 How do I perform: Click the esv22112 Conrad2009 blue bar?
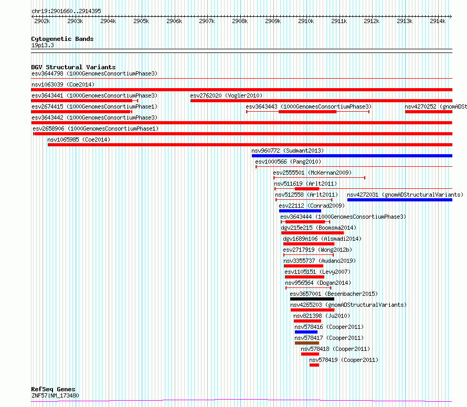300,211
